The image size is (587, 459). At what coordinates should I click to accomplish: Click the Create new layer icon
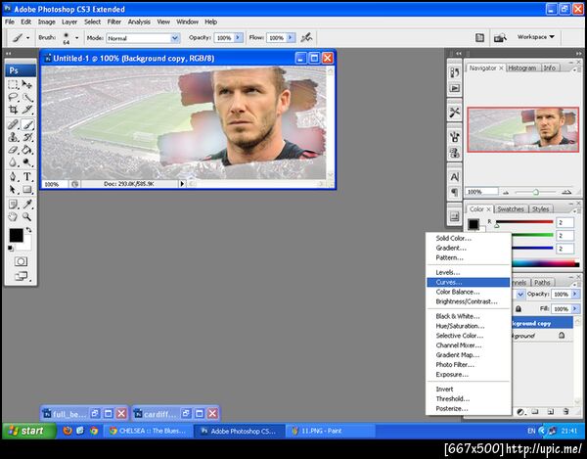551,411
